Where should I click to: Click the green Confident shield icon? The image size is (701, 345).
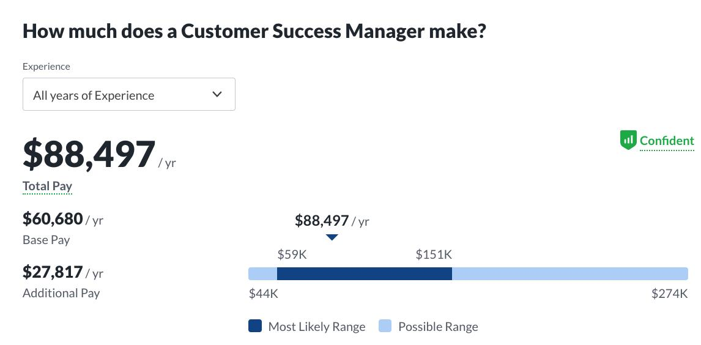(x=628, y=140)
